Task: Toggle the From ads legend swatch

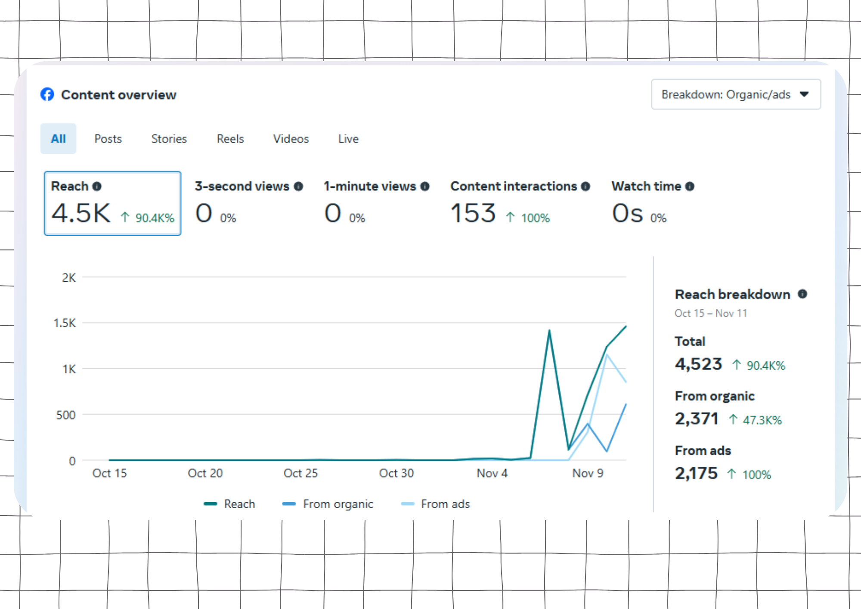Action: click(407, 504)
